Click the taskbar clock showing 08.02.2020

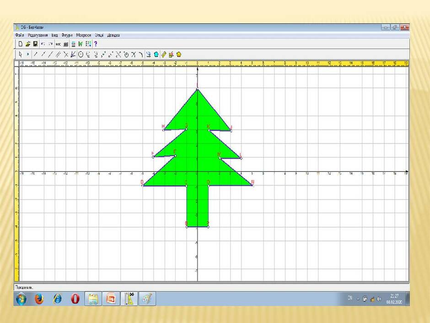[x=394, y=299]
